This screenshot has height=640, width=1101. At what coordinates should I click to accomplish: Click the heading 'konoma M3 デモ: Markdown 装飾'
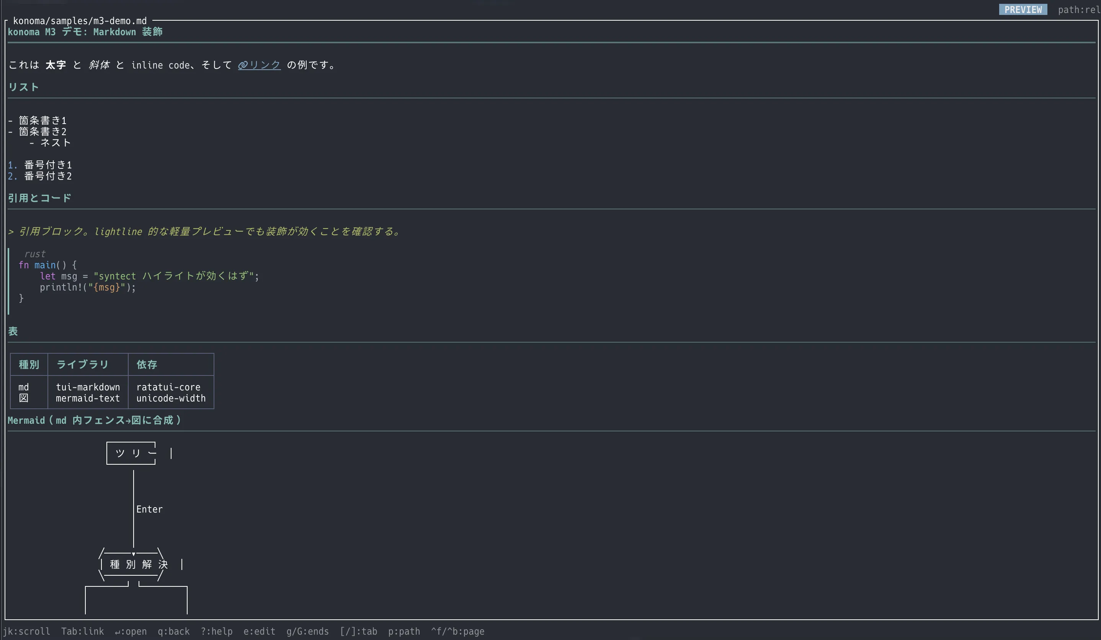[x=85, y=32]
